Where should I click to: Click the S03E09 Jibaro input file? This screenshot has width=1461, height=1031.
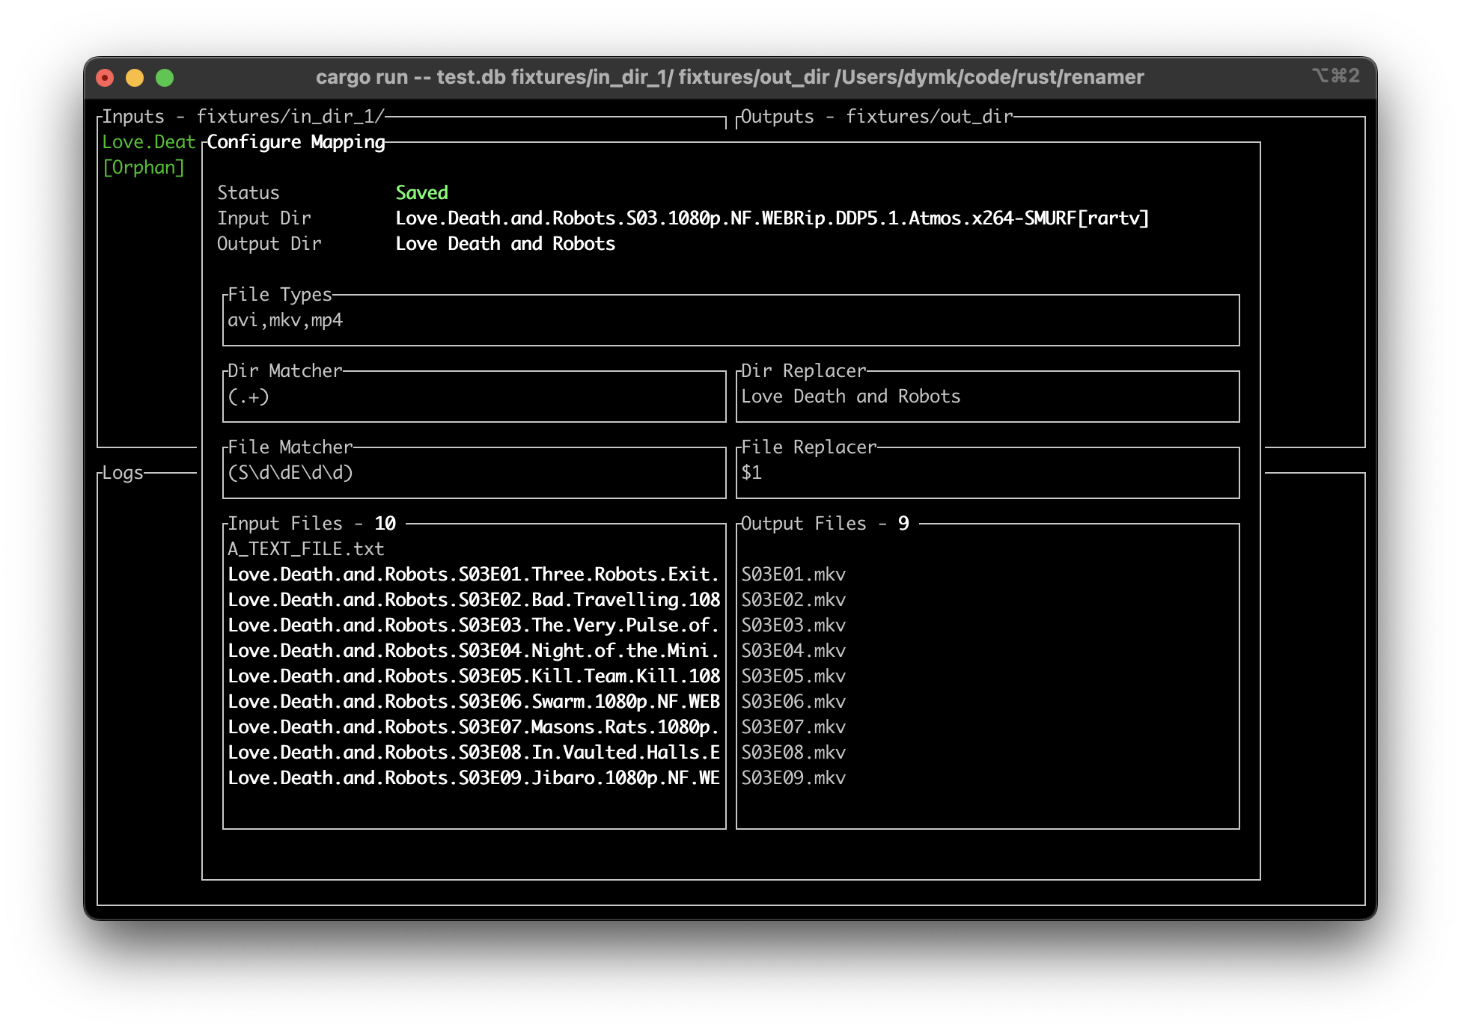point(473,778)
